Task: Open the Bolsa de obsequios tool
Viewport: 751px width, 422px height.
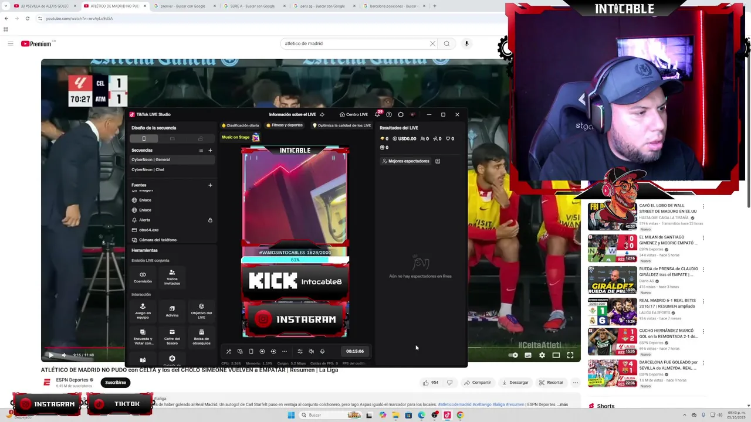Action: 201,337
